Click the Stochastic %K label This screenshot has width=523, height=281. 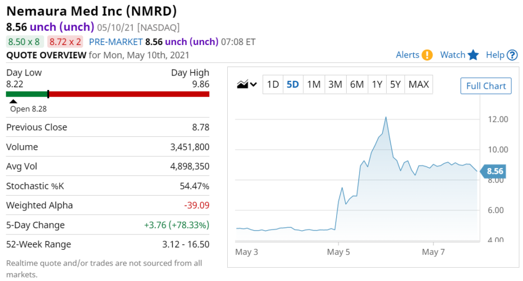click(35, 186)
